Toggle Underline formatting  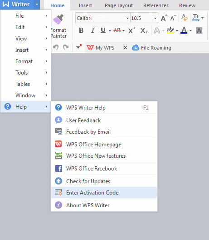pos(103,30)
